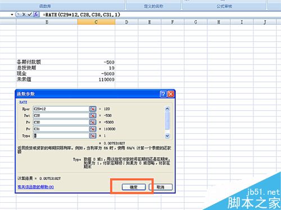Click the 取消 cancel button

pos(161,187)
